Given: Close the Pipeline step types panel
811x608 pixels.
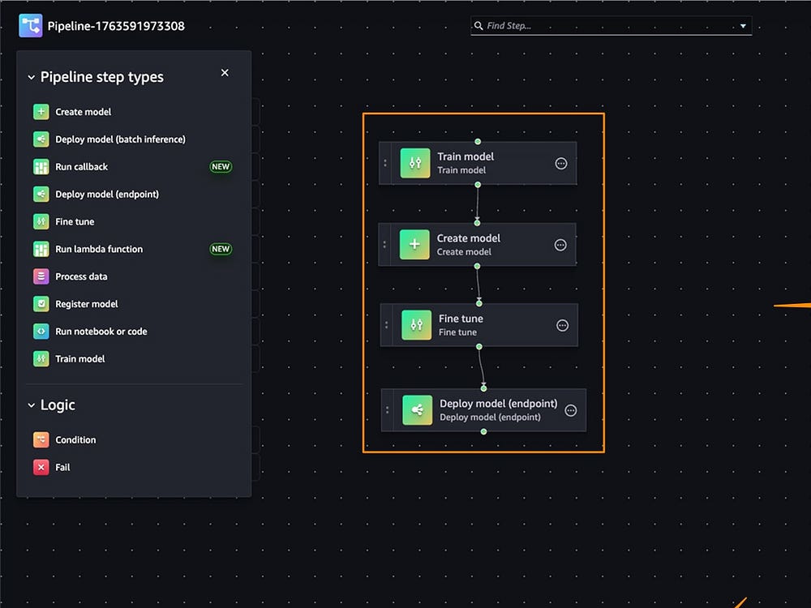Looking at the screenshot, I should point(225,73).
